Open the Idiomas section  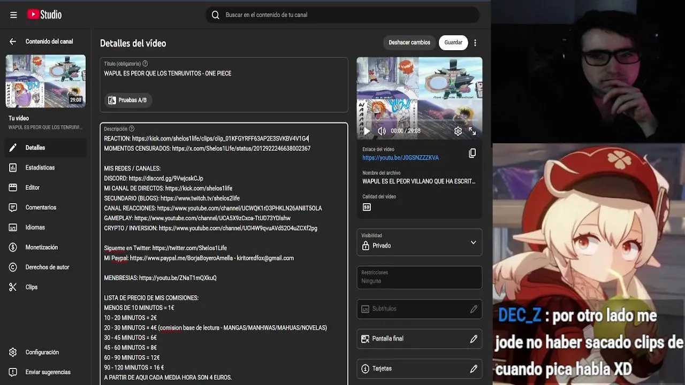click(45, 227)
